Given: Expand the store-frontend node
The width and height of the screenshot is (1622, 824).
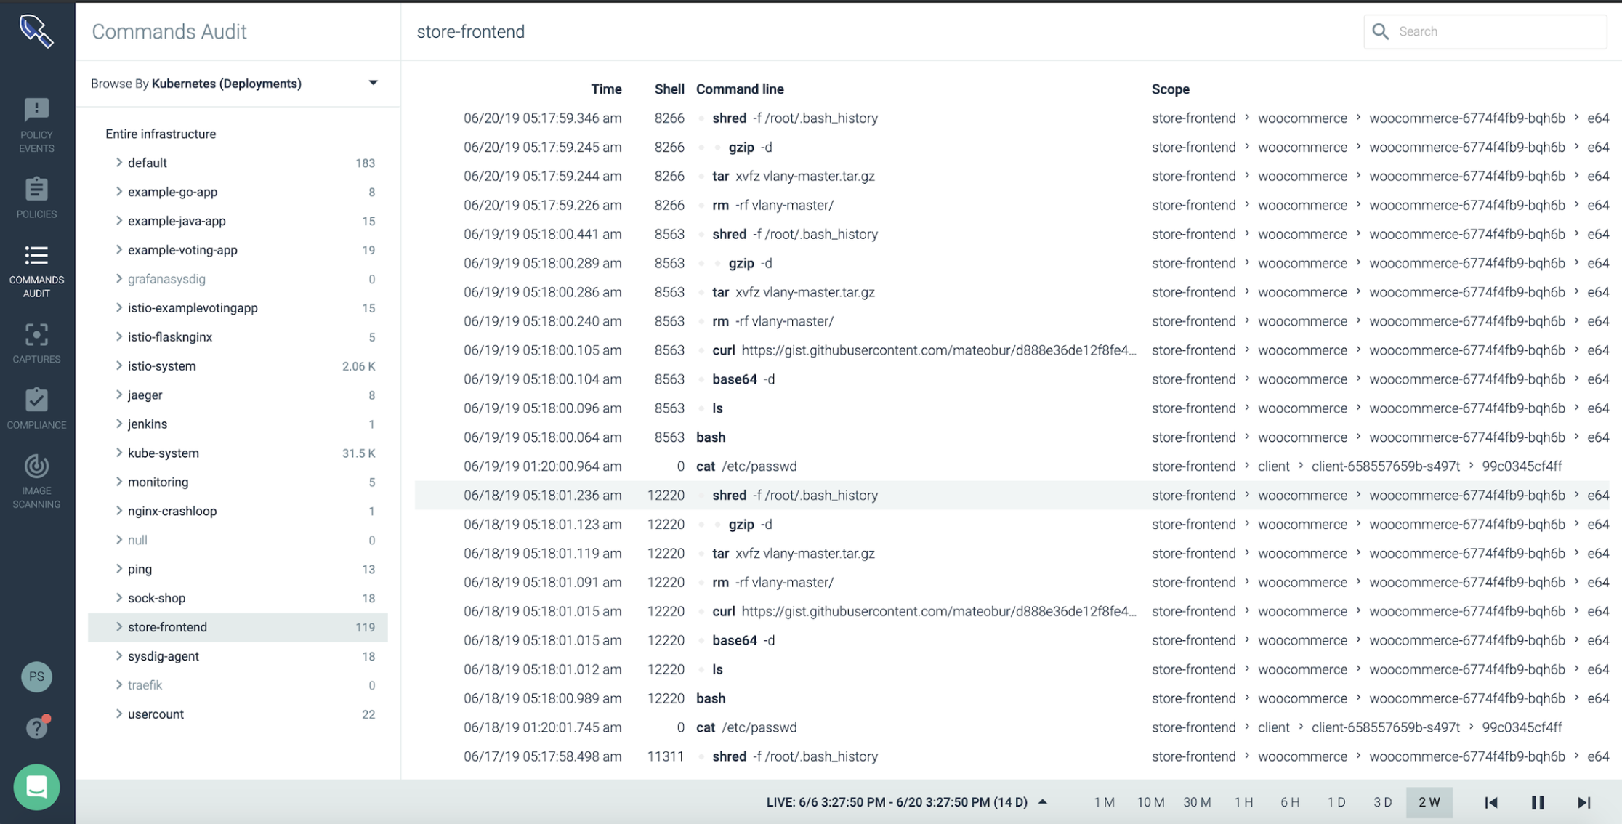Looking at the screenshot, I should point(118,627).
